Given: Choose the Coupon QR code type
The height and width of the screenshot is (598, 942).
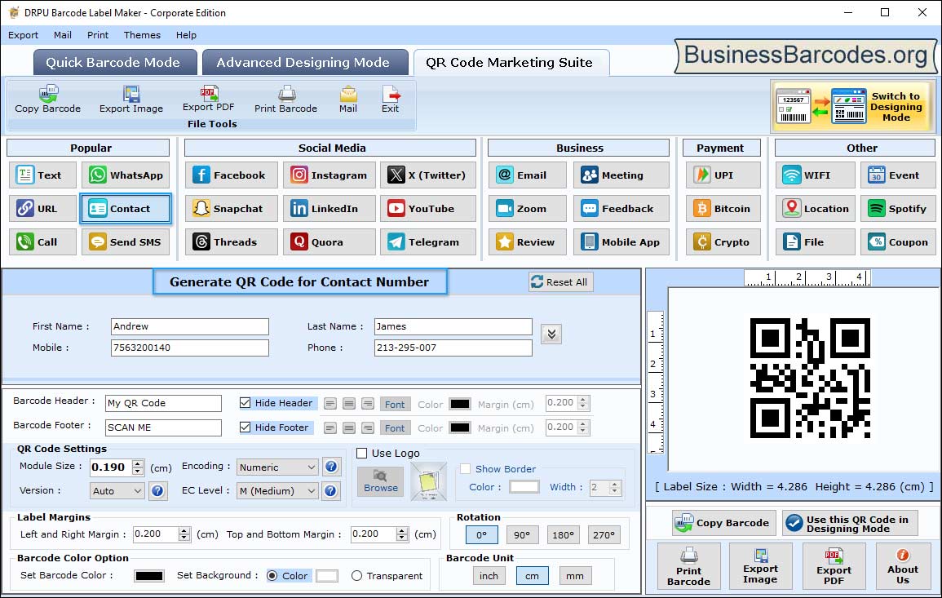Looking at the screenshot, I should 898,241.
